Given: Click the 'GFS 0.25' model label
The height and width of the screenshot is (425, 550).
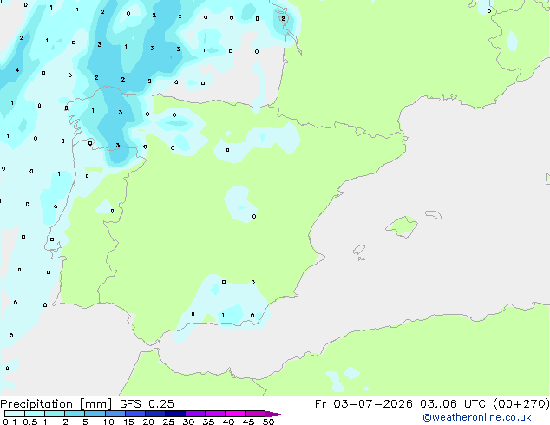Looking at the screenshot, I should click(147, 404).
